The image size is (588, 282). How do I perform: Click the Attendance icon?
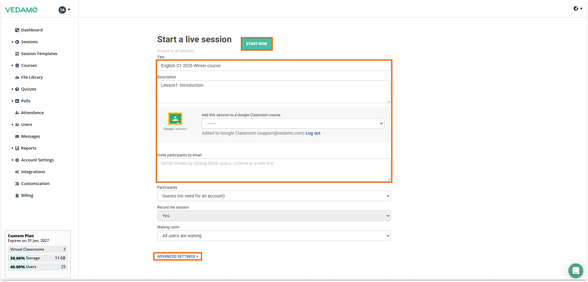tap(17, 113)
